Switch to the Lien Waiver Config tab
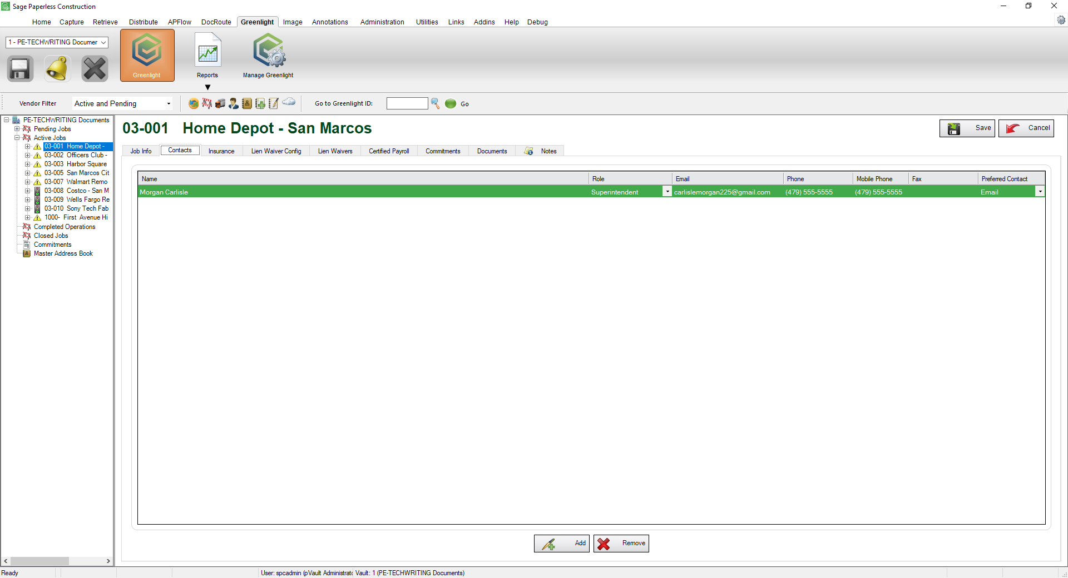 point(276,151)
